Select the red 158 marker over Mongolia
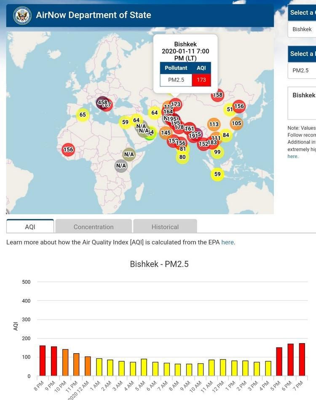This screenshot has width=316, height=400. tap(217, 95)
